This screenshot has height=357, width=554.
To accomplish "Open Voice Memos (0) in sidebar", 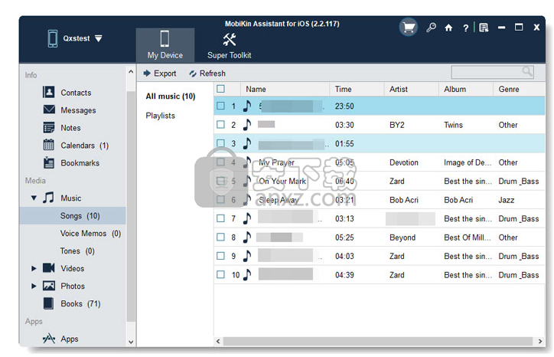I will [x=90, y=233].
